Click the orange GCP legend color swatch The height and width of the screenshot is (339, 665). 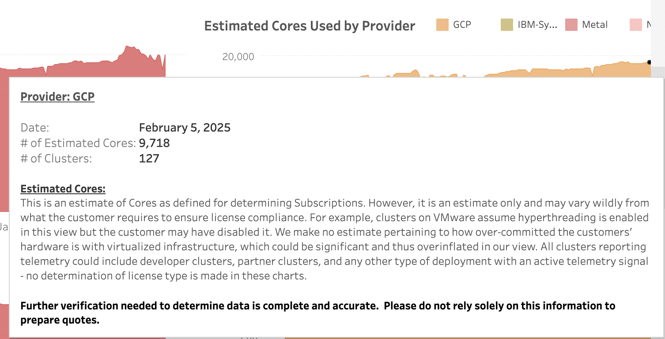tap(442, 25)
